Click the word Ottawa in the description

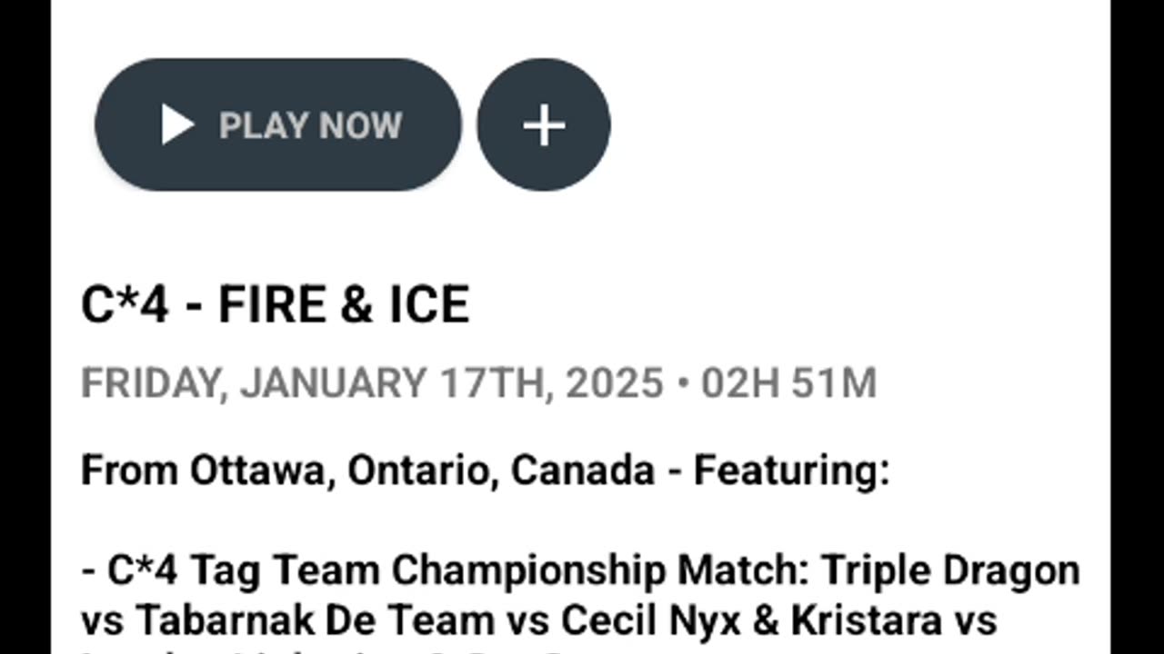[x=256, y=471]
